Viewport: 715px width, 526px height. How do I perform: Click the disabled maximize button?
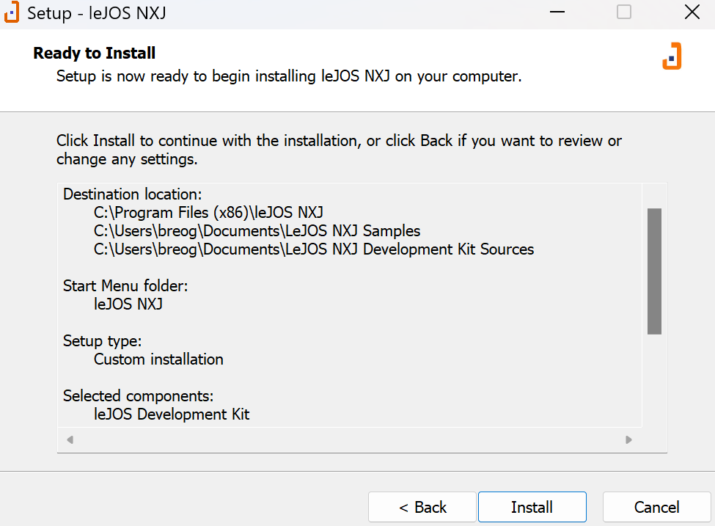624,12
